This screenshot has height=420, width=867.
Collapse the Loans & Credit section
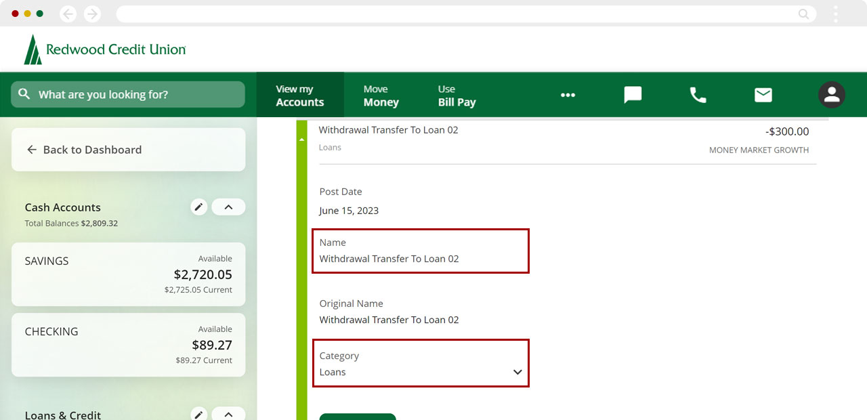[x=228, y=415]
